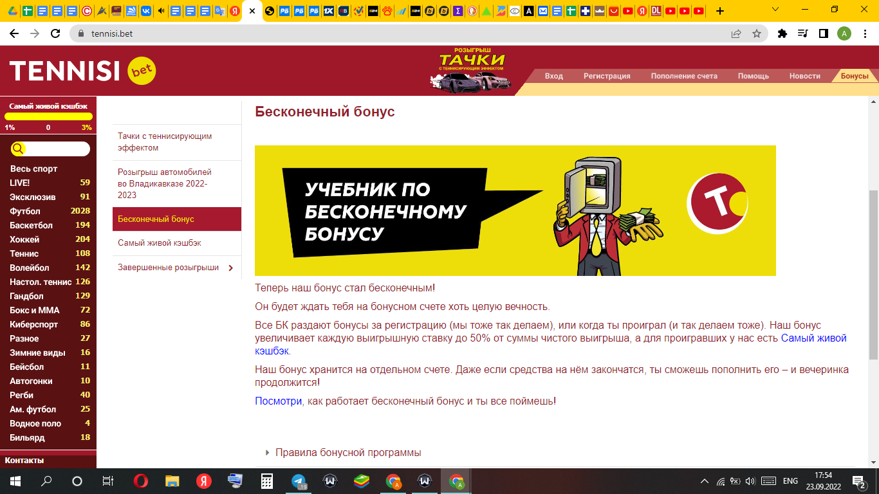This screenshot has width=879, height=494.
Task: Open the share page icon in address bar
Action: coord(736,33)
